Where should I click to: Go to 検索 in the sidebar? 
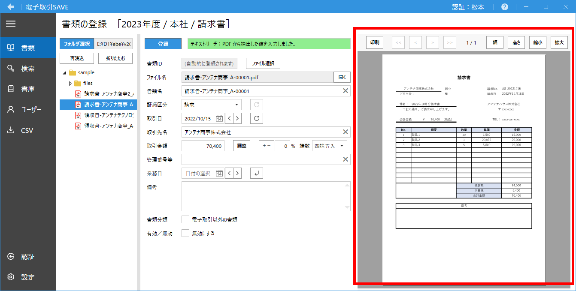tap(28, 69)
